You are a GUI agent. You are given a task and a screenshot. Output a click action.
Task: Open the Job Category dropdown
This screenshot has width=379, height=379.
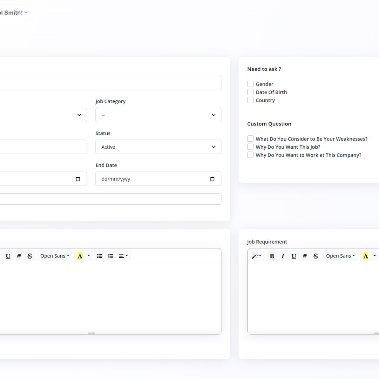[158, 115]
